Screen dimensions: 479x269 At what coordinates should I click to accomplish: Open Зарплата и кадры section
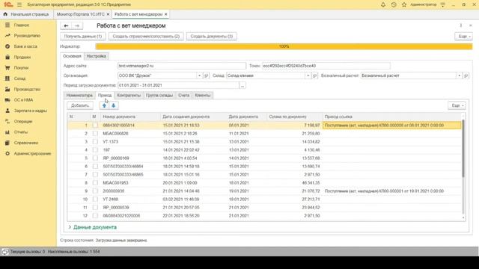(x=30, y=111)
